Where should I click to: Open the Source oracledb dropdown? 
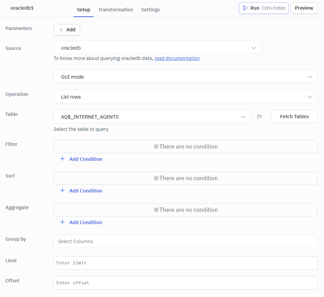(x=157, y=47)
